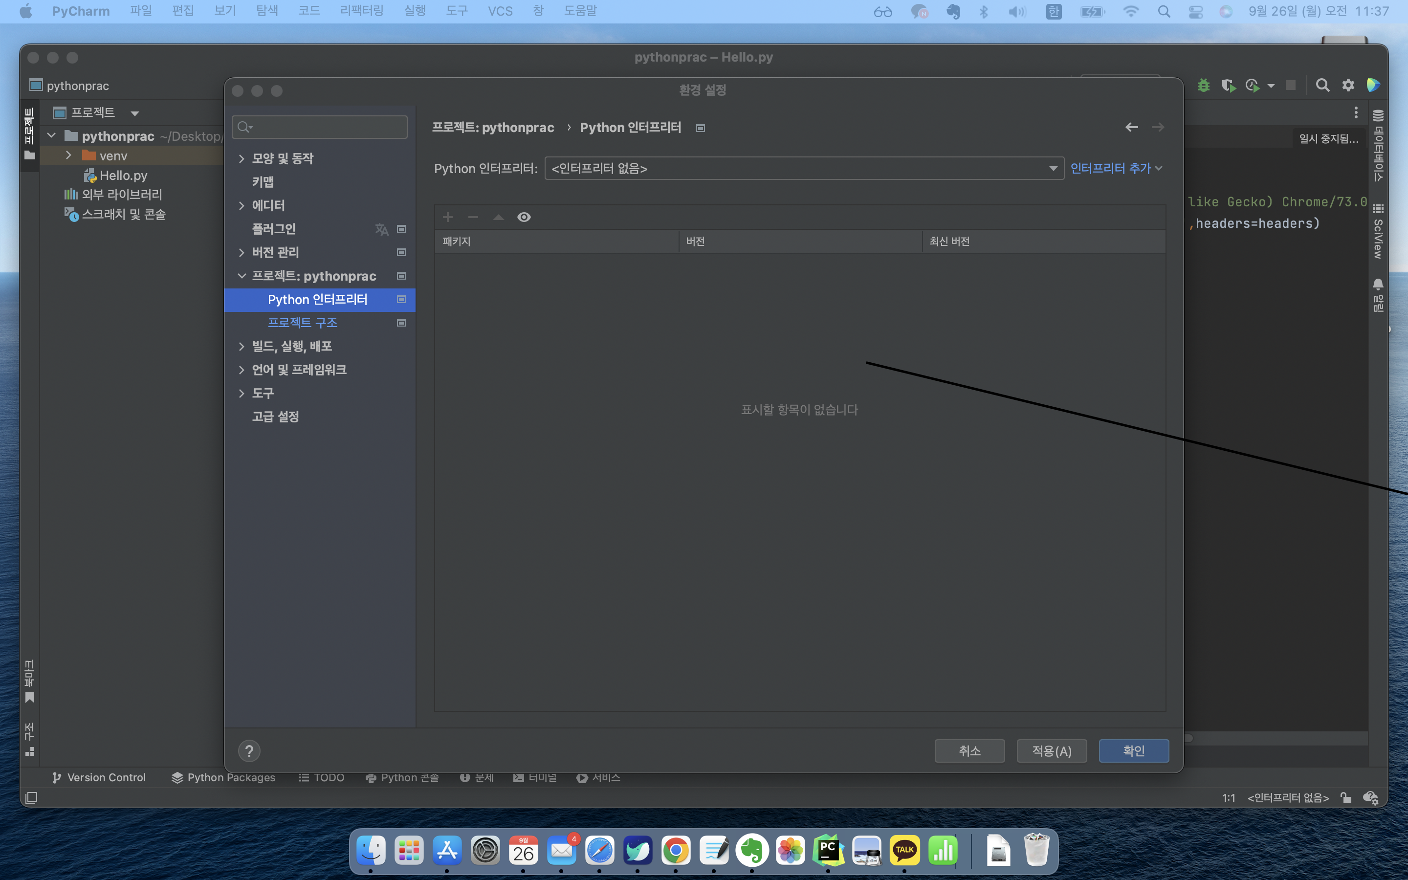Open Google Chrome from the Dock
Viewport: 1408px width, 880px height.
[676, 851]
